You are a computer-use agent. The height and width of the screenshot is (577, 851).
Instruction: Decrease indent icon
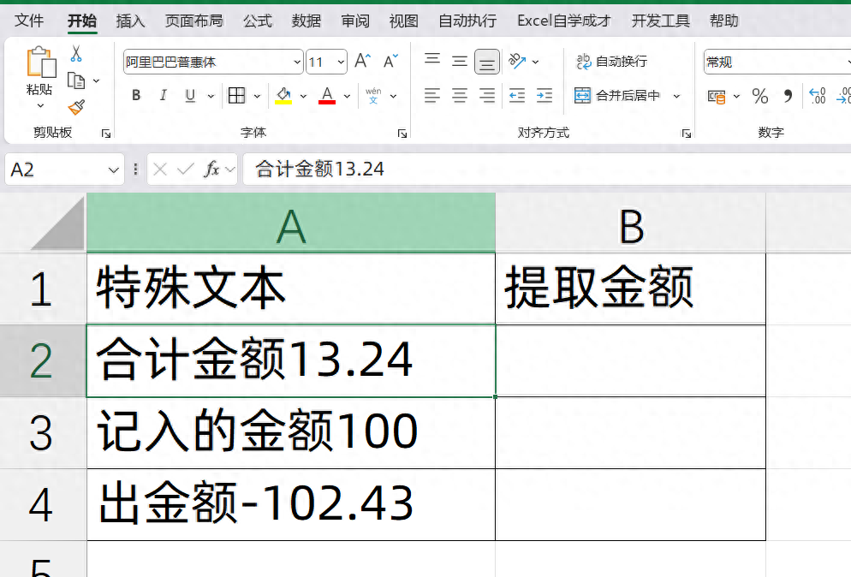click(517, 96)
